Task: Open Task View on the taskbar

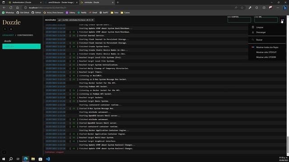Action: (18, 159)
